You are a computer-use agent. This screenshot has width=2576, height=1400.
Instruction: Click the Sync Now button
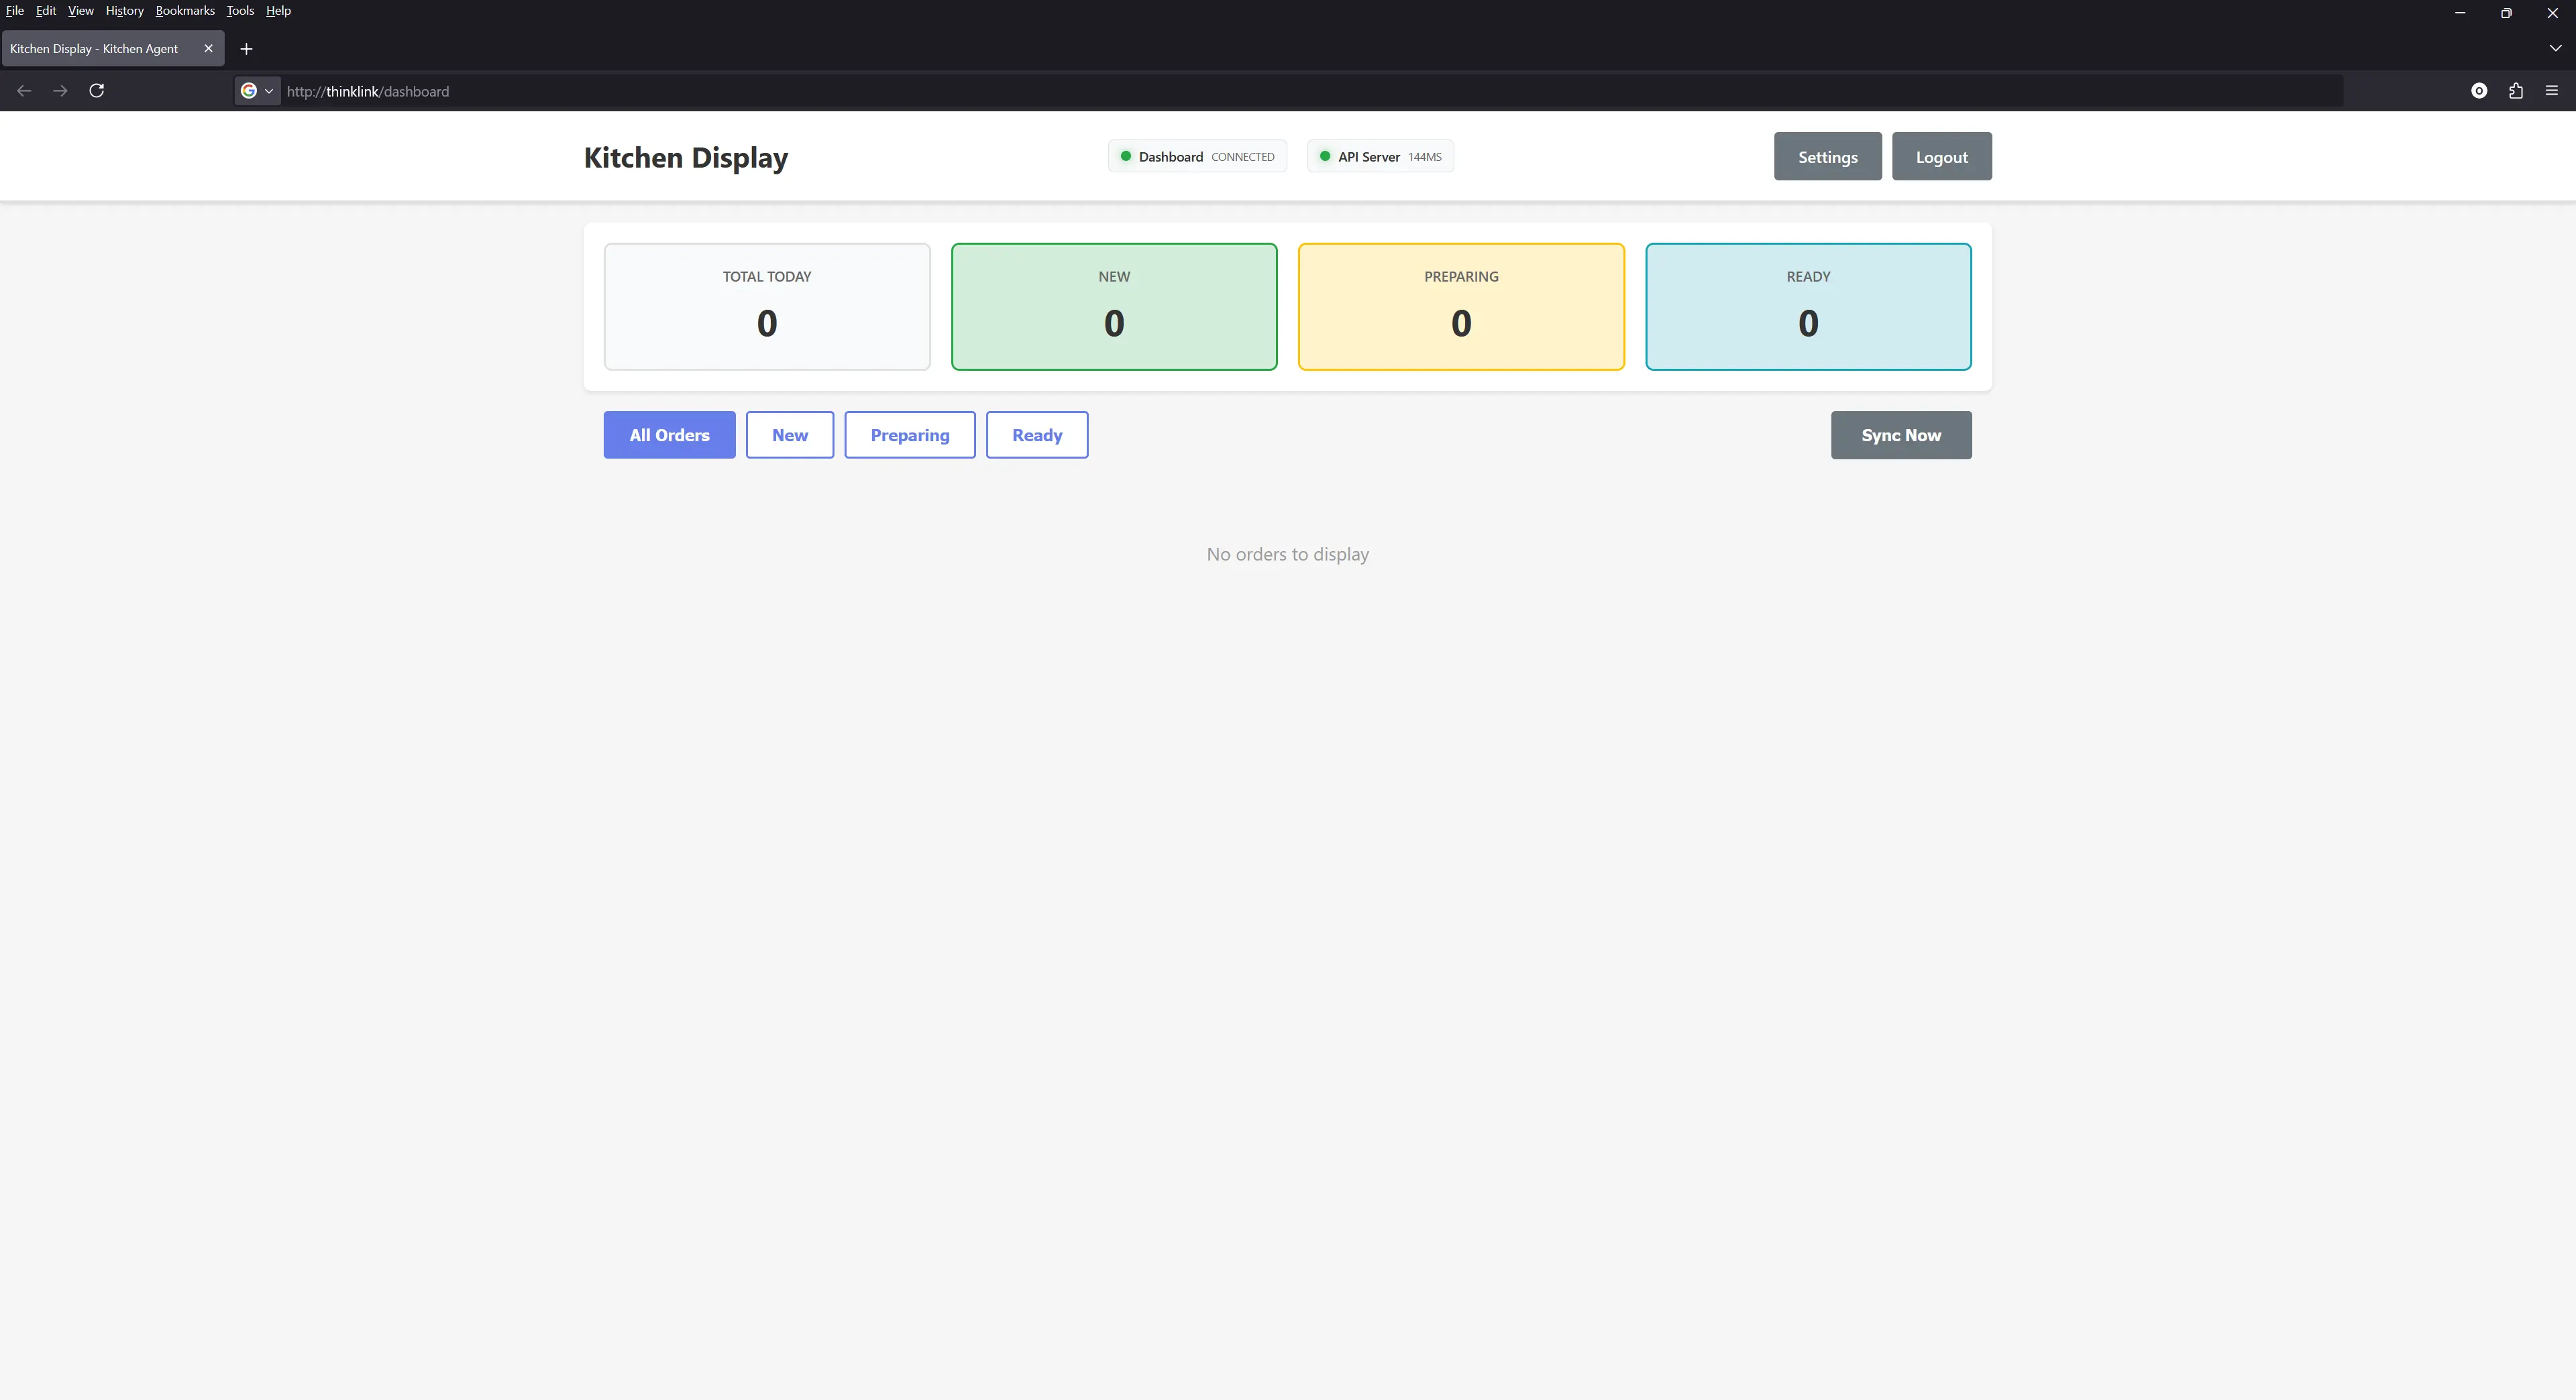point(1900,434)
